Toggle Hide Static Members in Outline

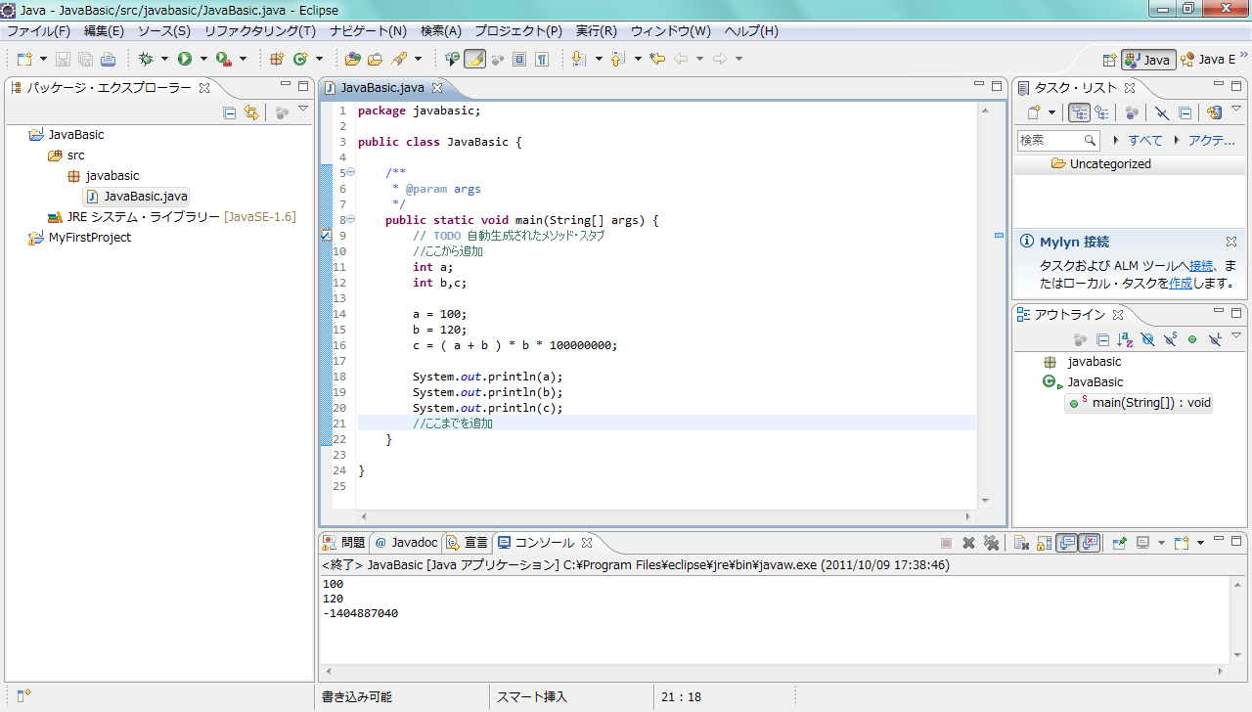1170,339
